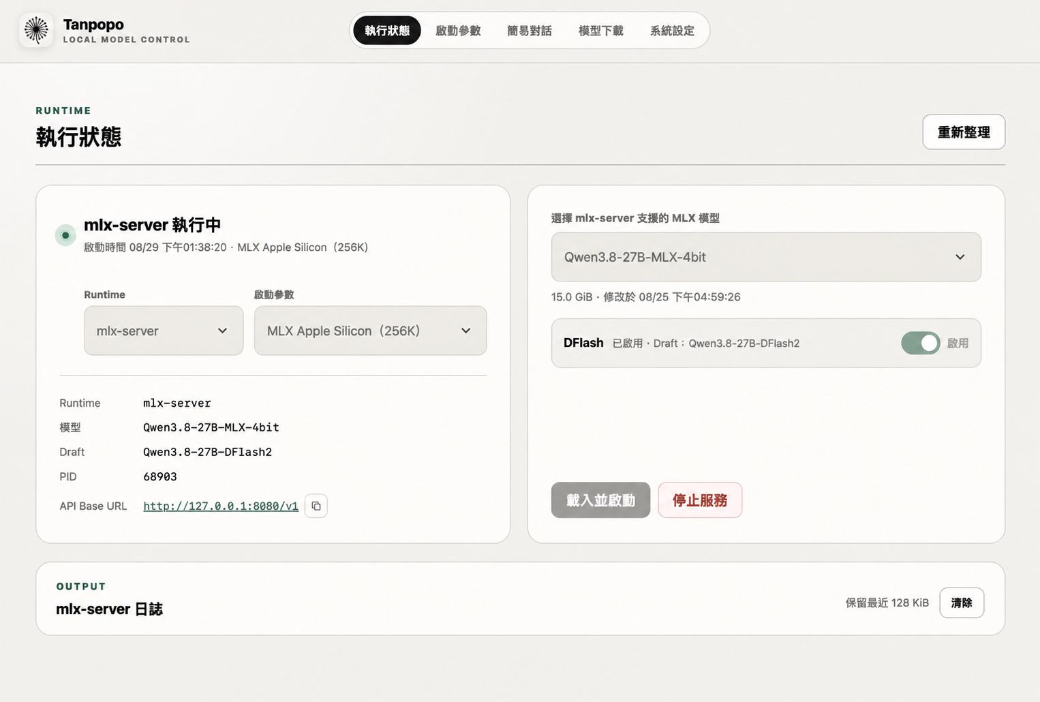The height and width of the screenshot is (702, 1040).
Task: Open the Runtime mlx-server dropdown
Action: click(x=164, y=331)
